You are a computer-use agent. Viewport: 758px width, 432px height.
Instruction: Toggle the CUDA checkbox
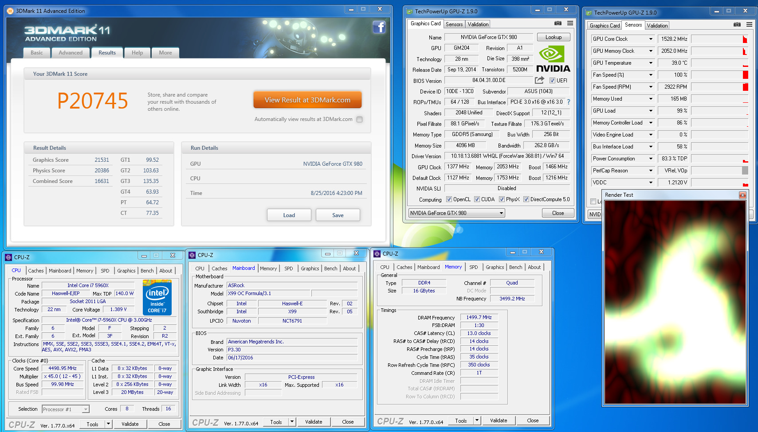tap(477, 199)
